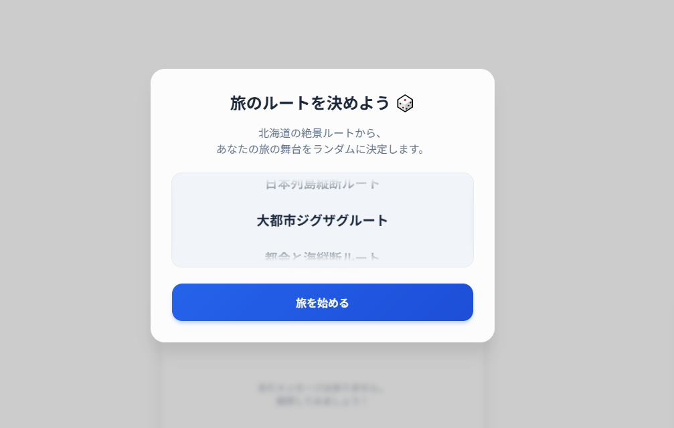The width and height of the screenshot is (674, 428).
Task: Click the dice icon beside the heading
Action: tap(405, 104)
